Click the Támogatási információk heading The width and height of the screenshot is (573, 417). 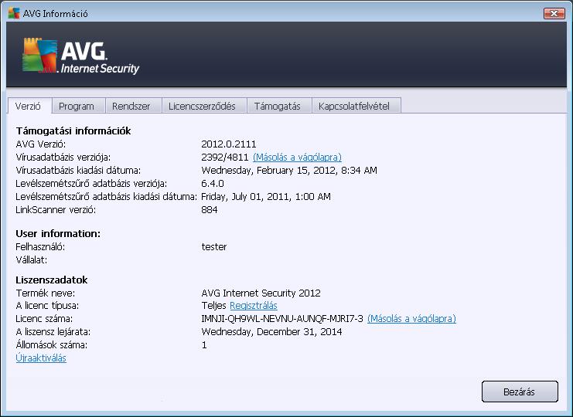(73, 131)
